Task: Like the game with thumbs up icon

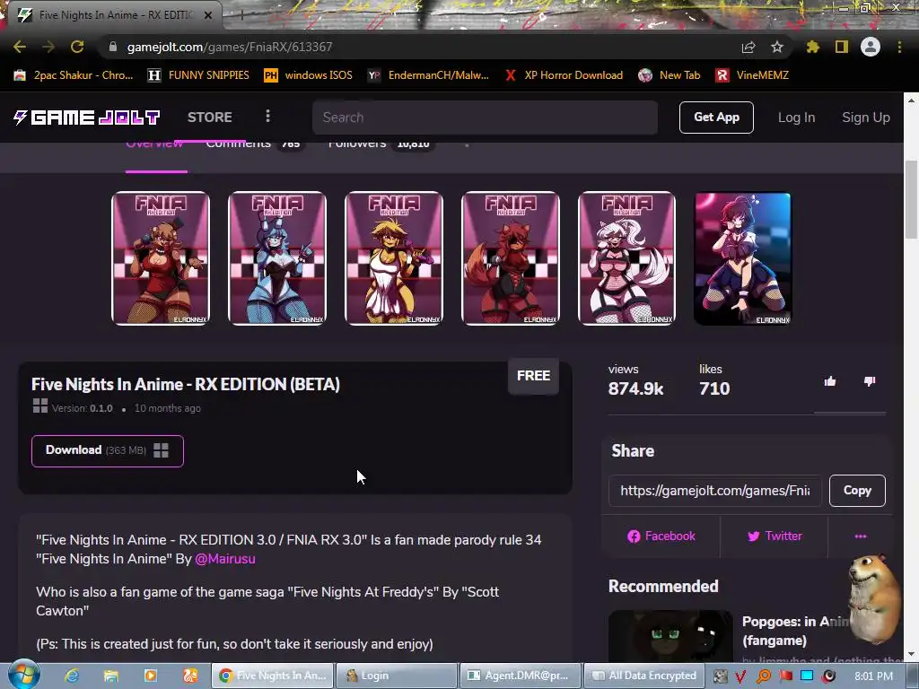Action: point(830,382)
